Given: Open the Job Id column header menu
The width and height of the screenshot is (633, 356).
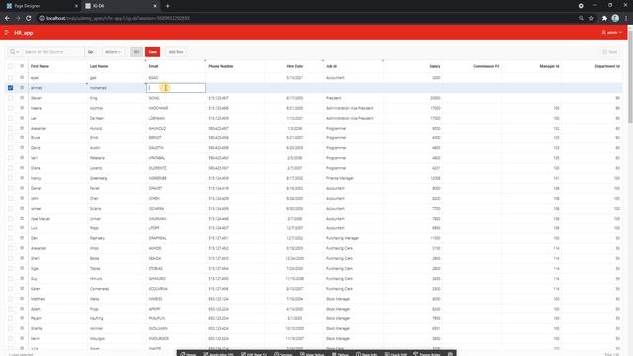Looking at the screenshot, I should point(331,66).
